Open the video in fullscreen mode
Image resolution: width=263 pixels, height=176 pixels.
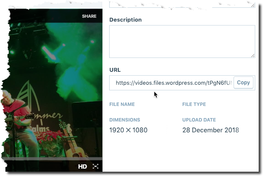coord(95,166)
